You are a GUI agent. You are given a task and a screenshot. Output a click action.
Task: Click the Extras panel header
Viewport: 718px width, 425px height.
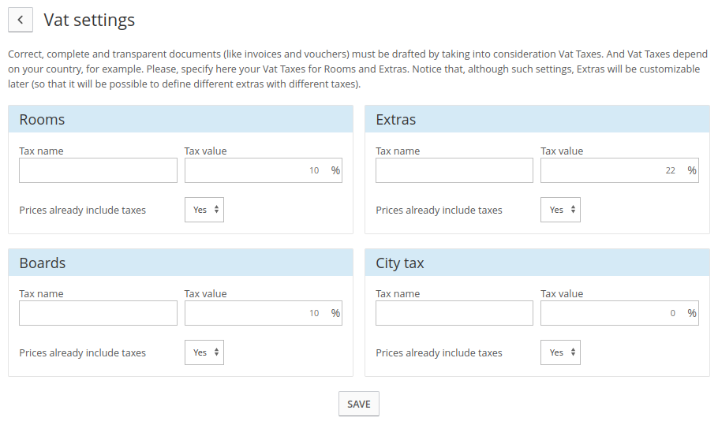coord(537,119)
